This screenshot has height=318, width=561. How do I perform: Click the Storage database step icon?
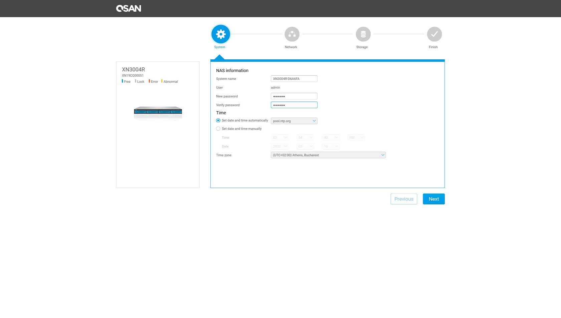pyautogui.click(x=363, y=34)
